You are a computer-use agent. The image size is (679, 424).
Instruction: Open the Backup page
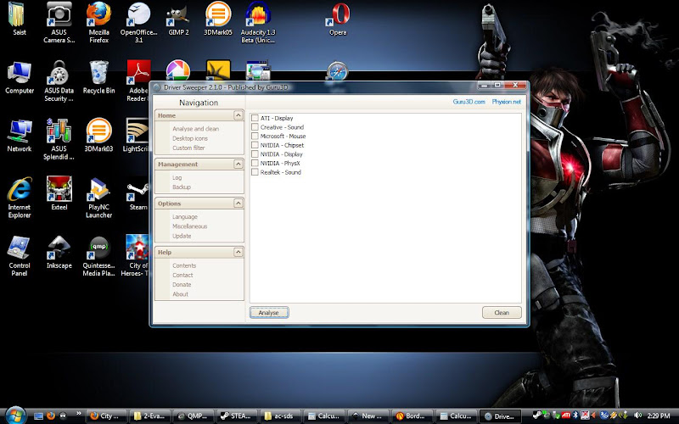pos(181,187)
